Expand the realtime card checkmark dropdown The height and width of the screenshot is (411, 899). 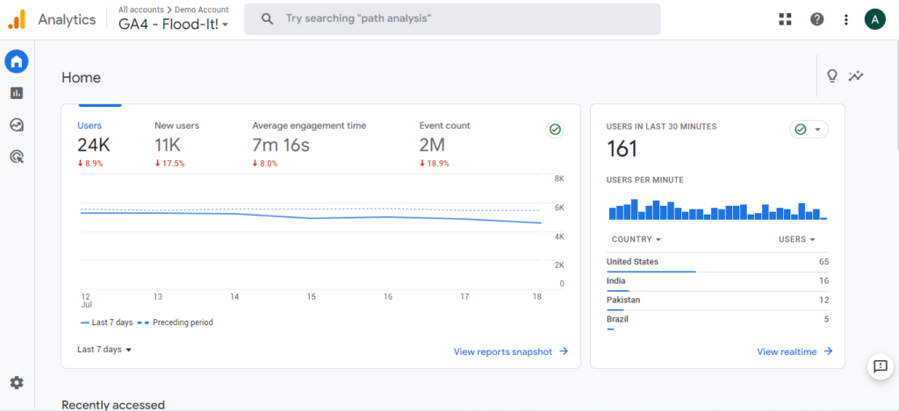click(809, 130)
